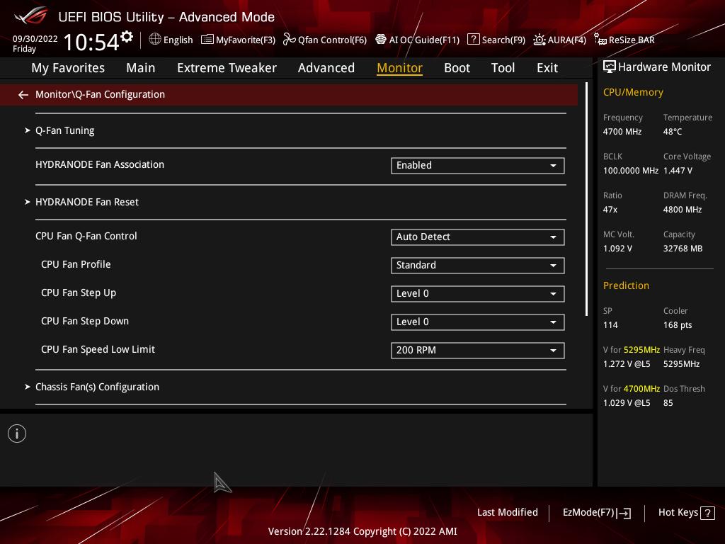Viewport: 725px width, 544px height.
Task: Click the 4800 MHz DRAM frequency value
Action: click(683, 210)
